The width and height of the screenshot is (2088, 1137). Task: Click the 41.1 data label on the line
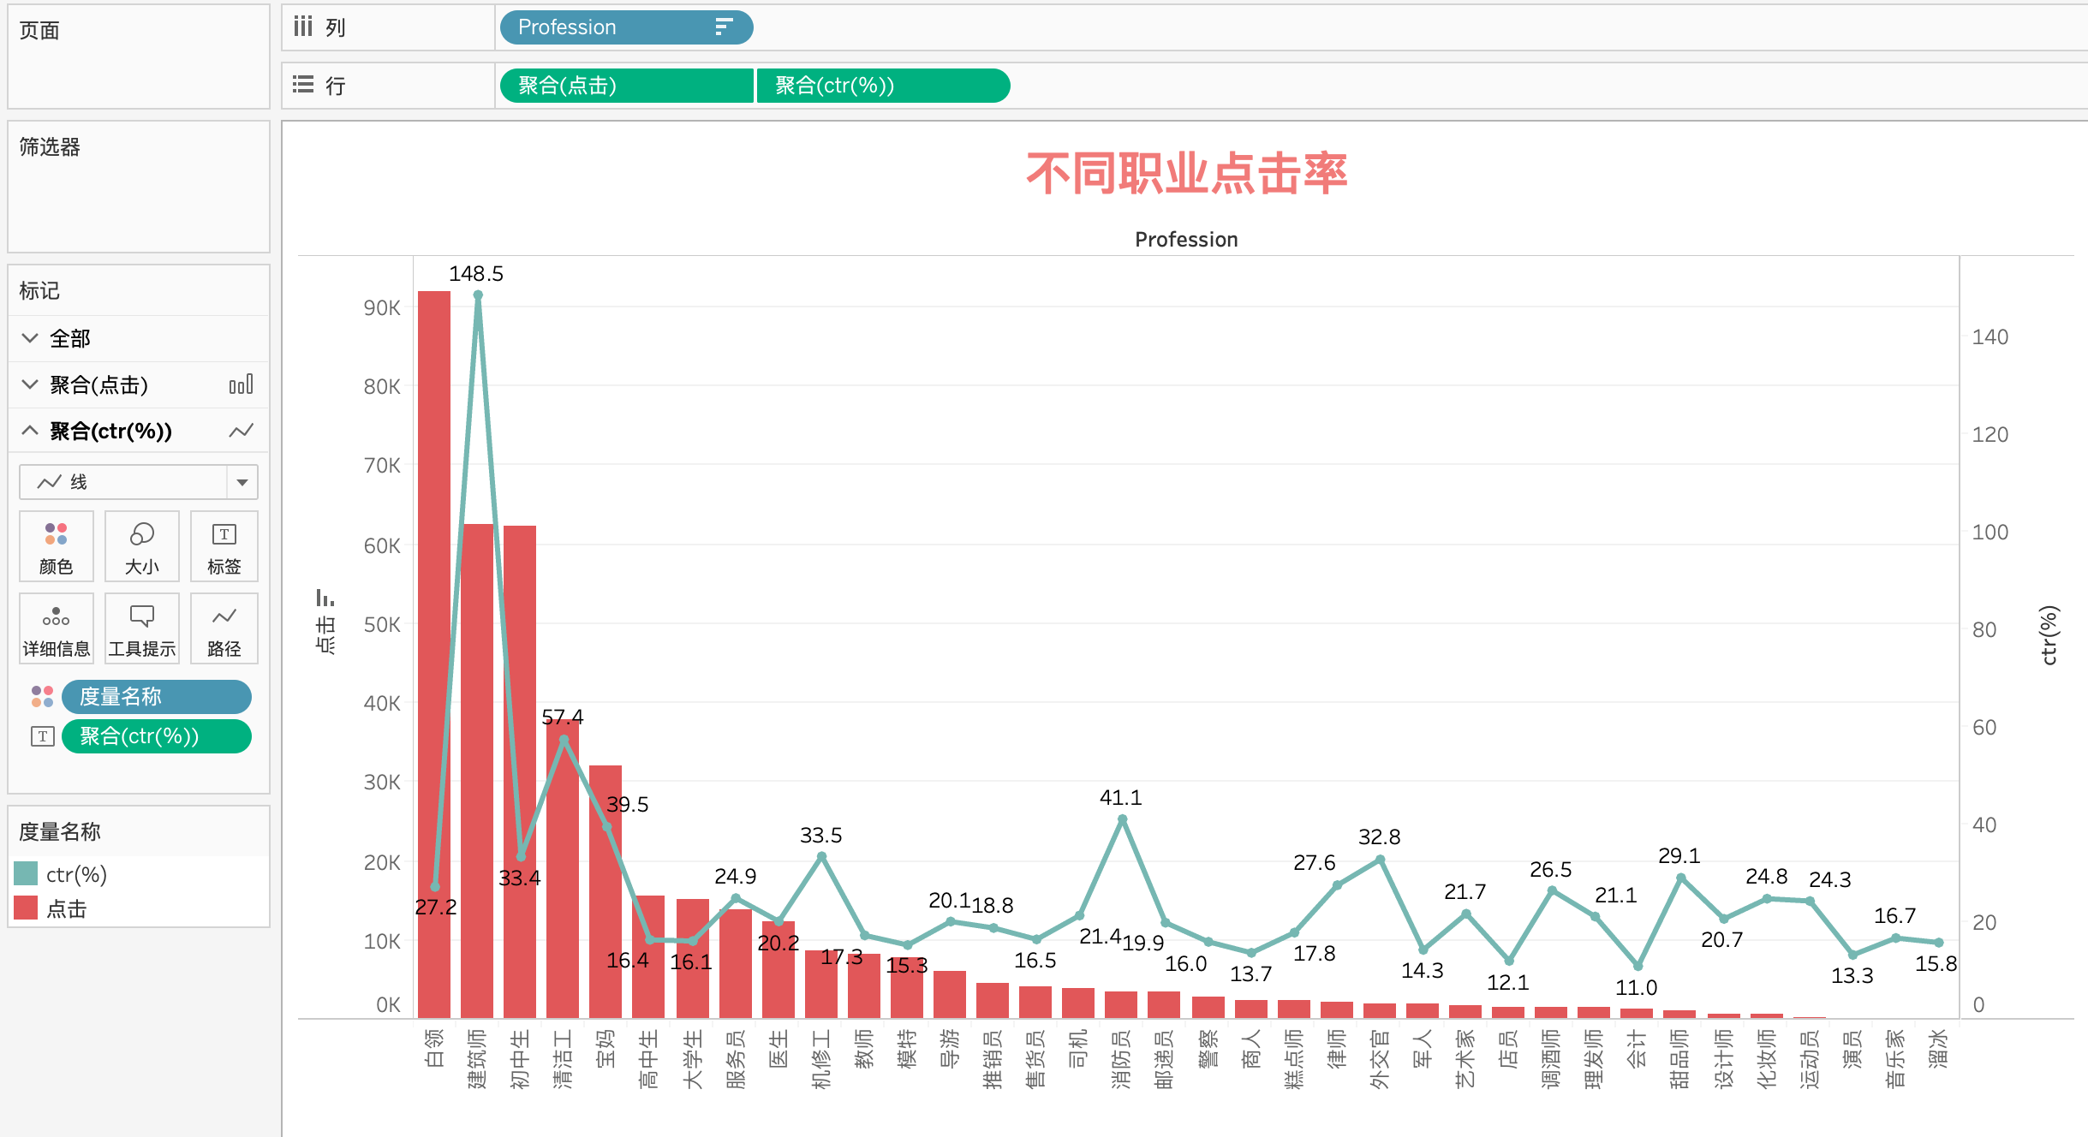(1121, 798)
